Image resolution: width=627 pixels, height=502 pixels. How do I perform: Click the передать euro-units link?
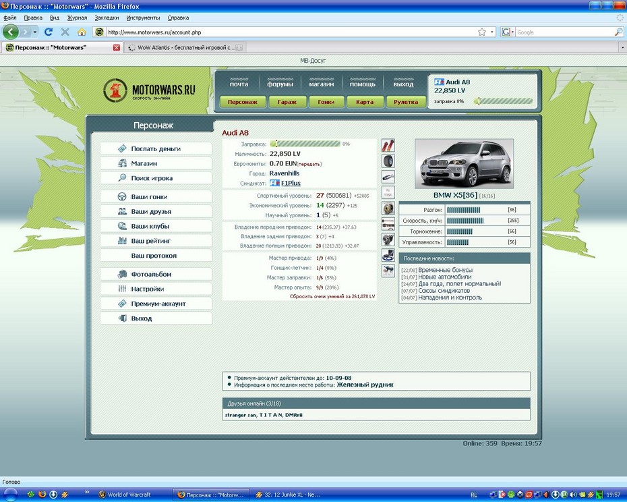tap(309, 164)
